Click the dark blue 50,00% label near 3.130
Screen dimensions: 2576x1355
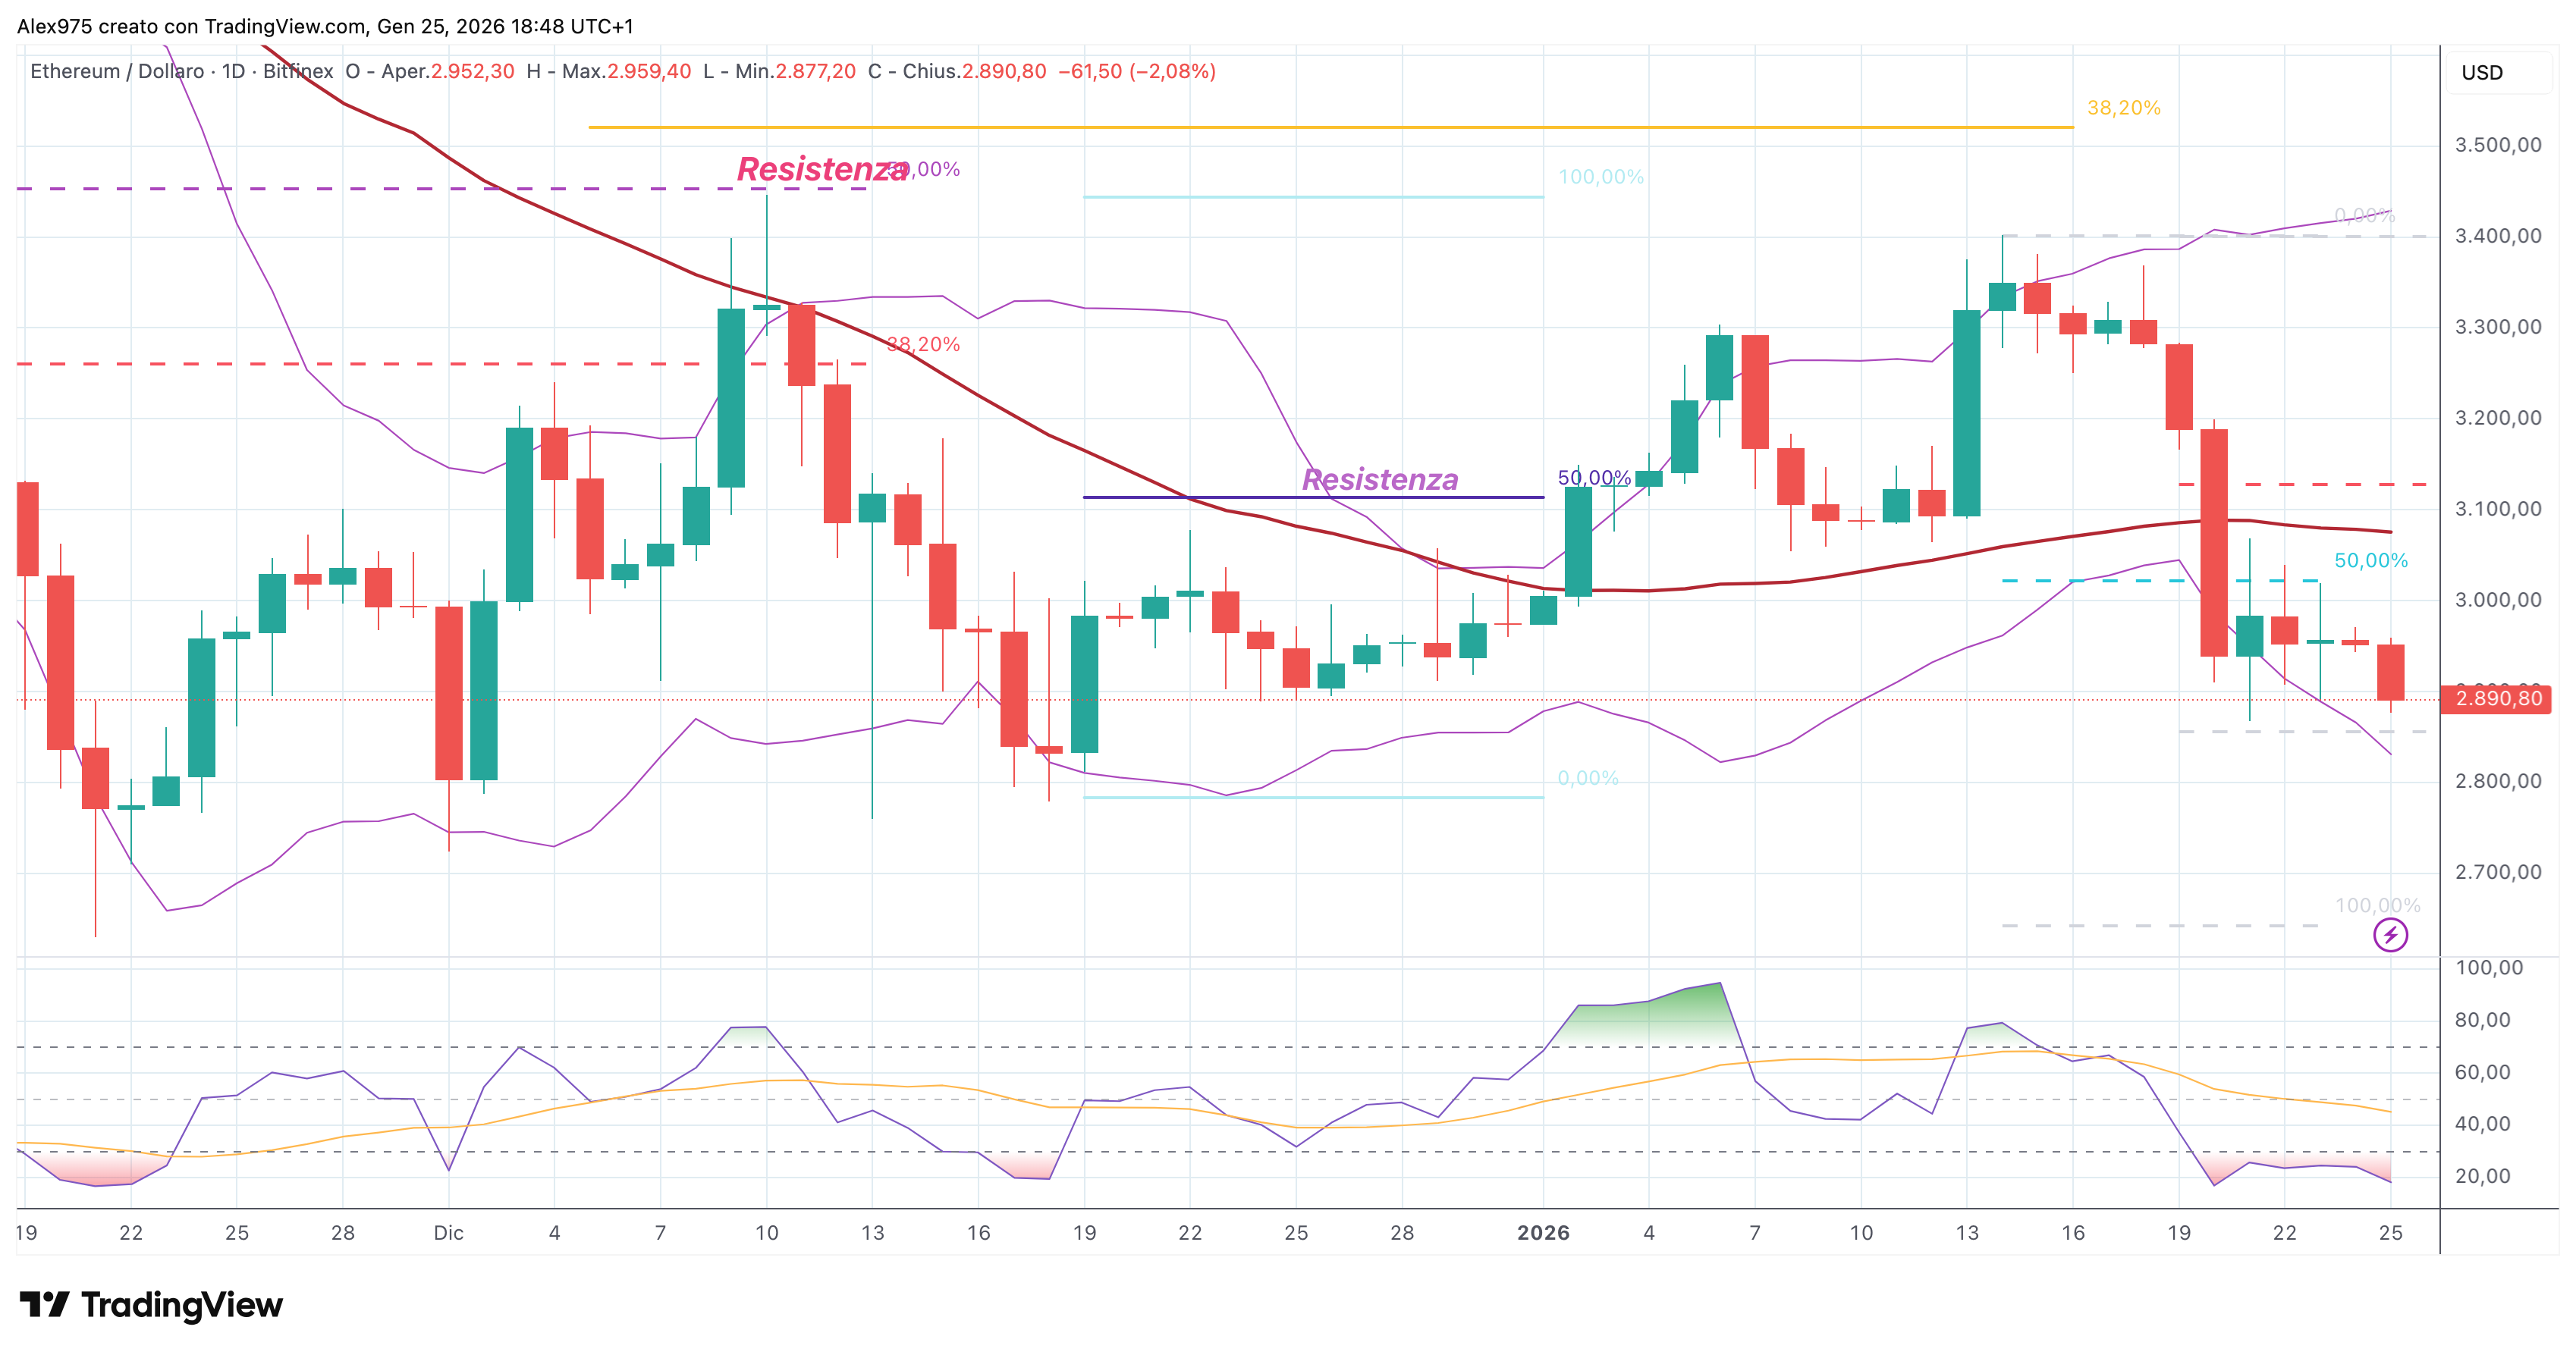pos(1594,478)
